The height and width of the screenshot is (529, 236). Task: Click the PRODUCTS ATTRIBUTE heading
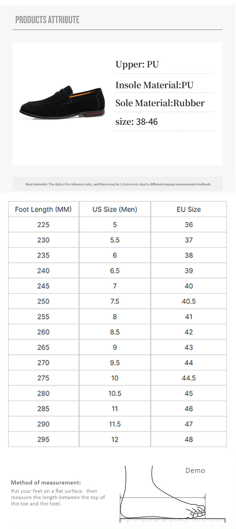click(47, 20)
